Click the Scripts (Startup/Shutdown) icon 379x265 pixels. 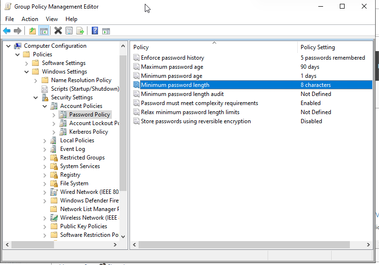(x=45, y=89)
